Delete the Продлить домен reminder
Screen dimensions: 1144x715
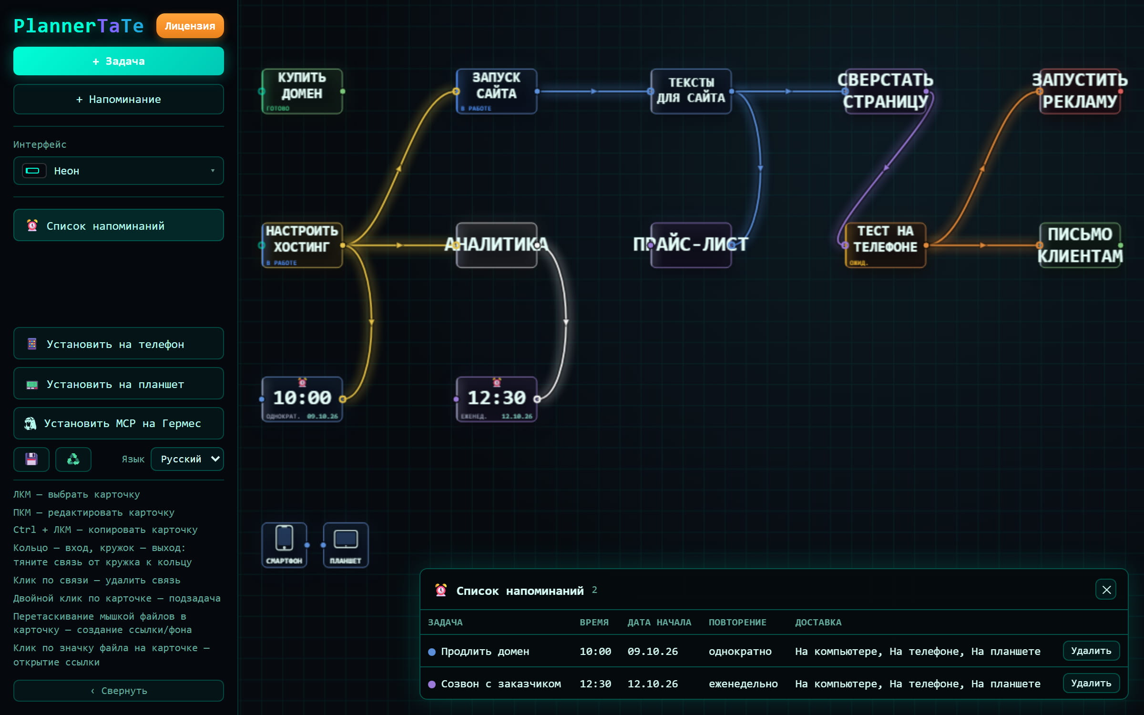pos(1091,651)
